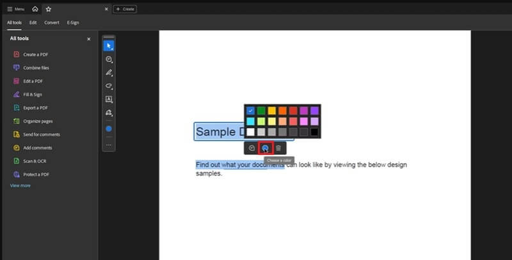The image size is (512, 260).
Task: Add a note to the highlight via popup comment icon
Action: (252, 149)
